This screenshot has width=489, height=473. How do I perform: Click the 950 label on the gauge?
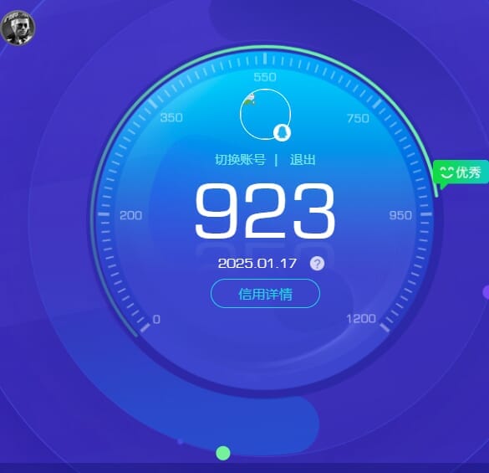(x=400, y=215)
